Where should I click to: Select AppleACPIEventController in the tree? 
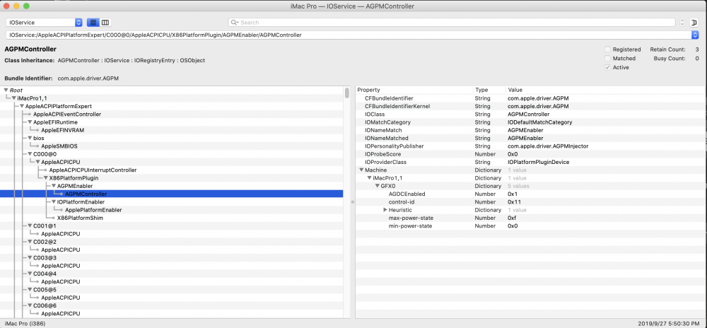point(67,115)
